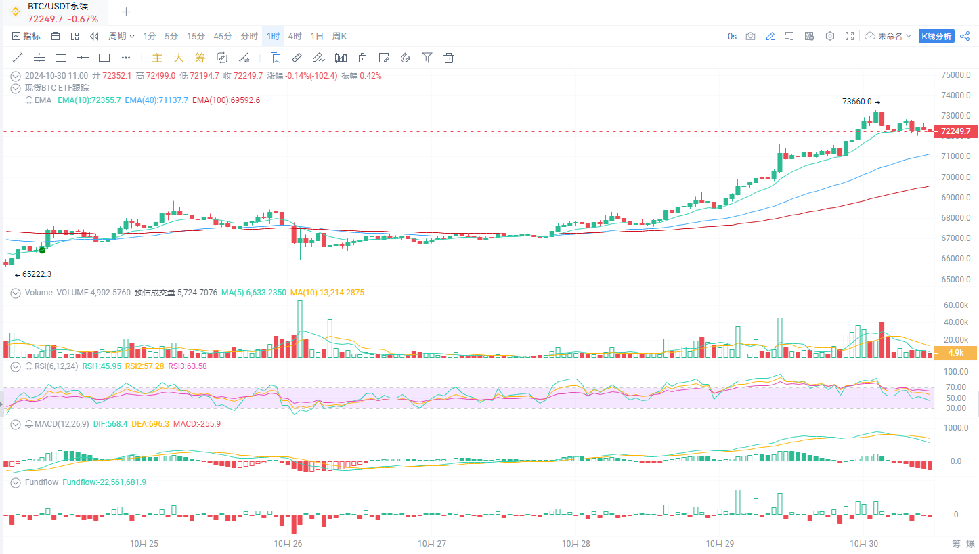The width and height of the screenshot is (979, 554).
Task: Click the rewind double-arrow icon
Action: coord(94,36)
